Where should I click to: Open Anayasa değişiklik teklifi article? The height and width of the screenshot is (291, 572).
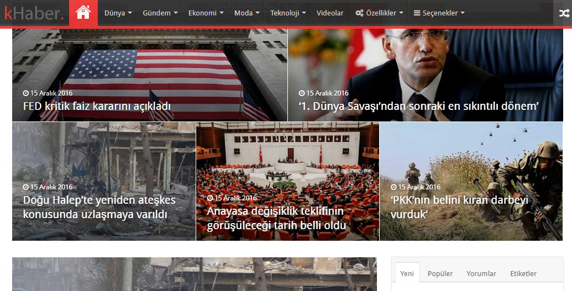click(276, 218)
